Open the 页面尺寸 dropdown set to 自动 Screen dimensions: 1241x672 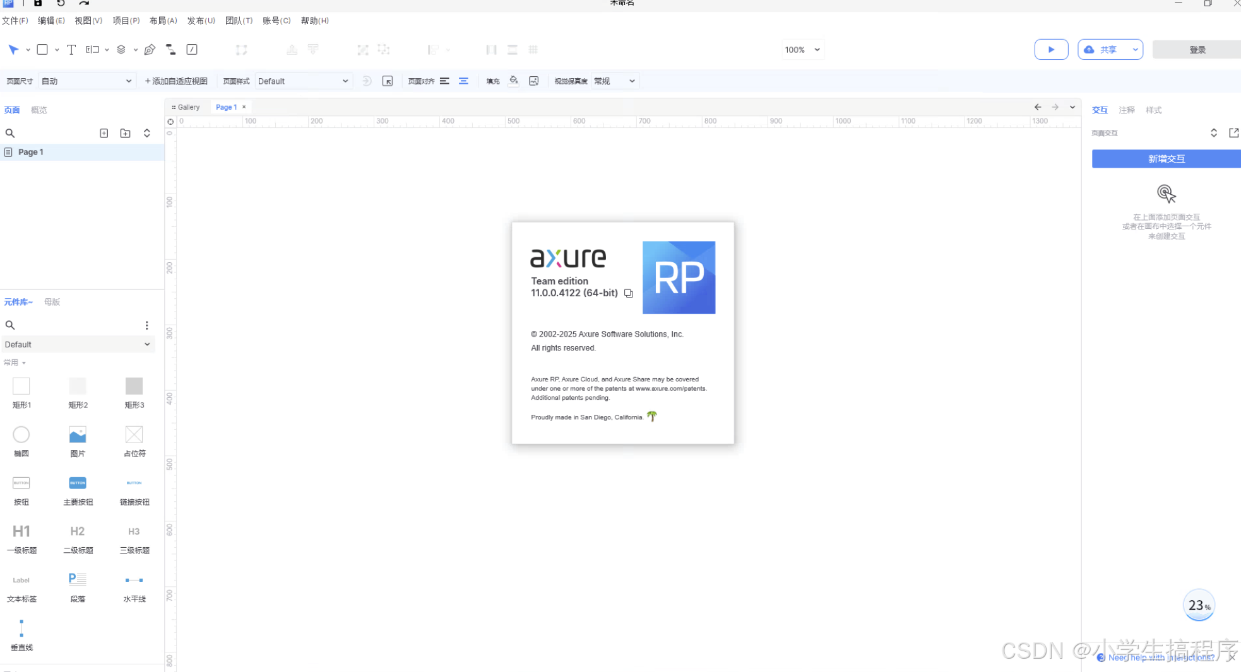[86, 81]
